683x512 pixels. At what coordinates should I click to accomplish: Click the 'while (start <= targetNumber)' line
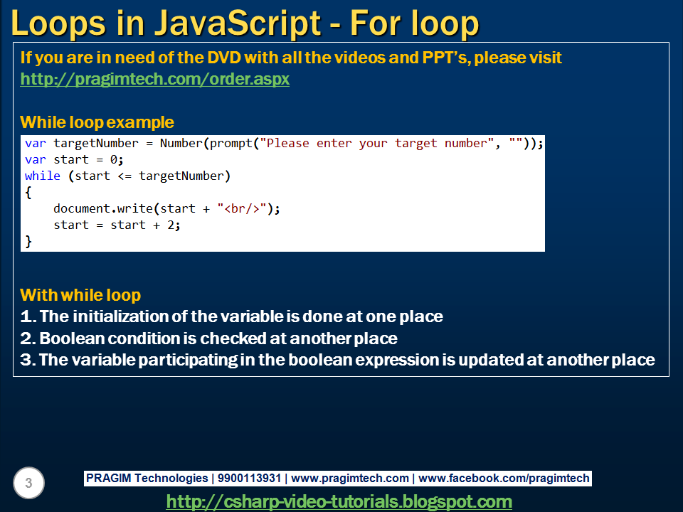(127, 176)
